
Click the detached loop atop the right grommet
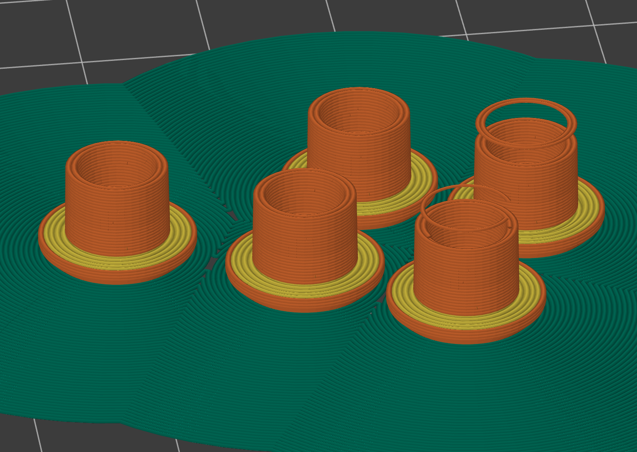coord(525,108)
